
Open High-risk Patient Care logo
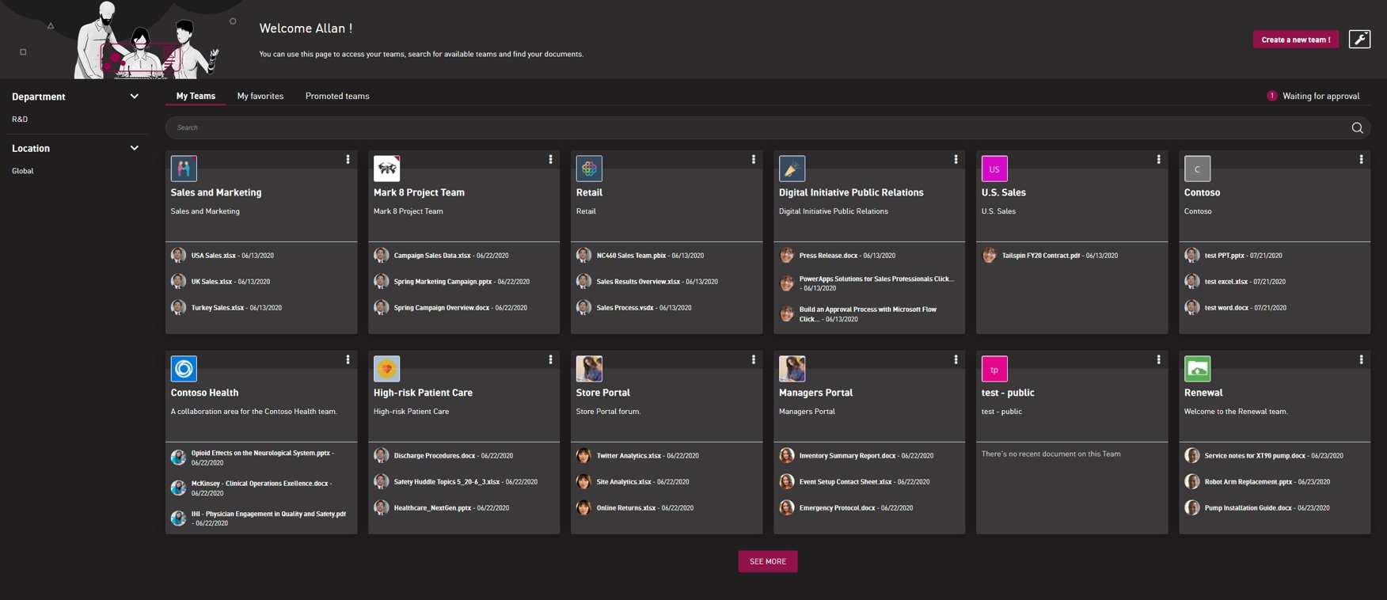(386, 369)
